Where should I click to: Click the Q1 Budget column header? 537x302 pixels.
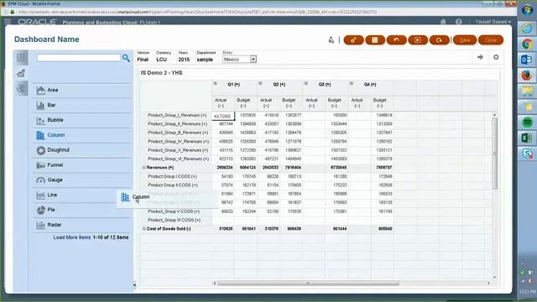coord(243,102)
